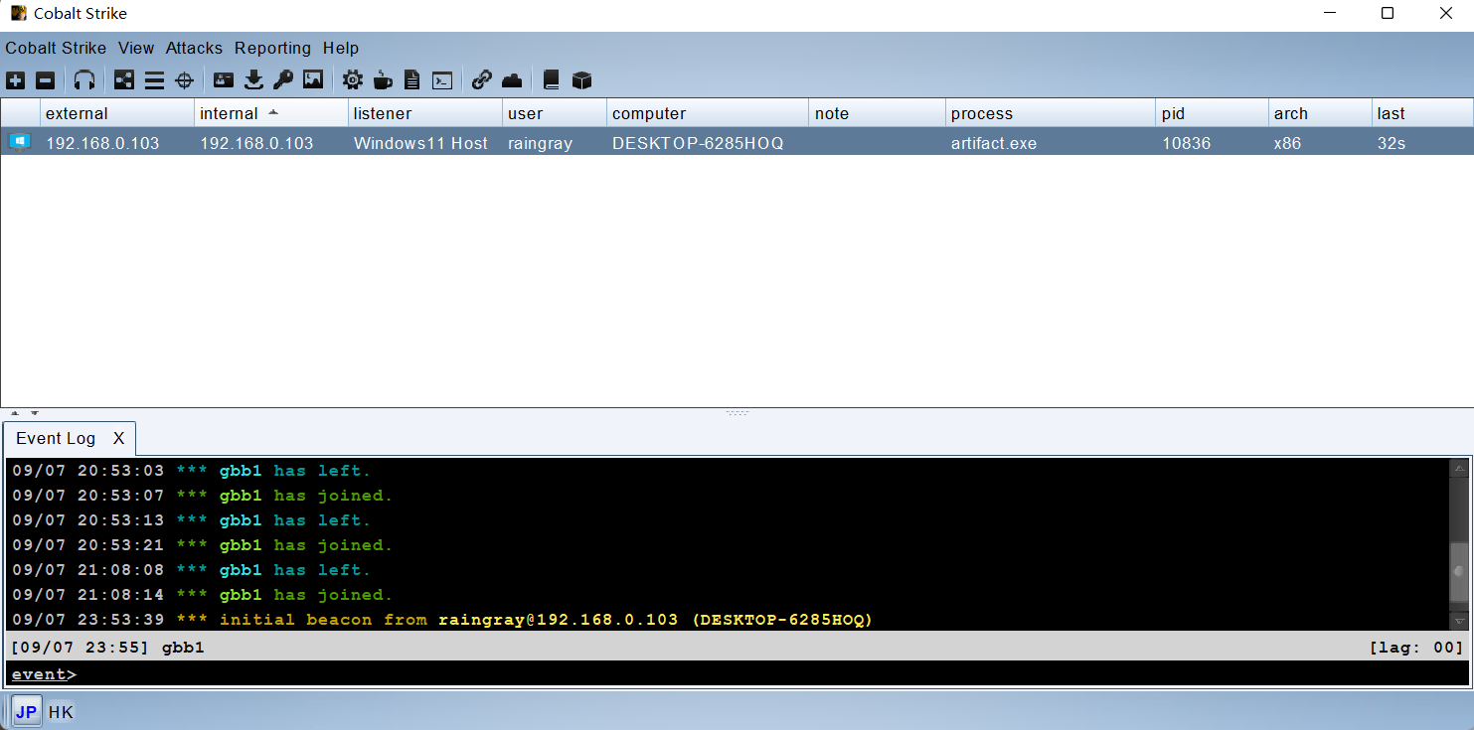Screen dimensions: 1474x730
Task: Open the help book icon
Action: 552,80
